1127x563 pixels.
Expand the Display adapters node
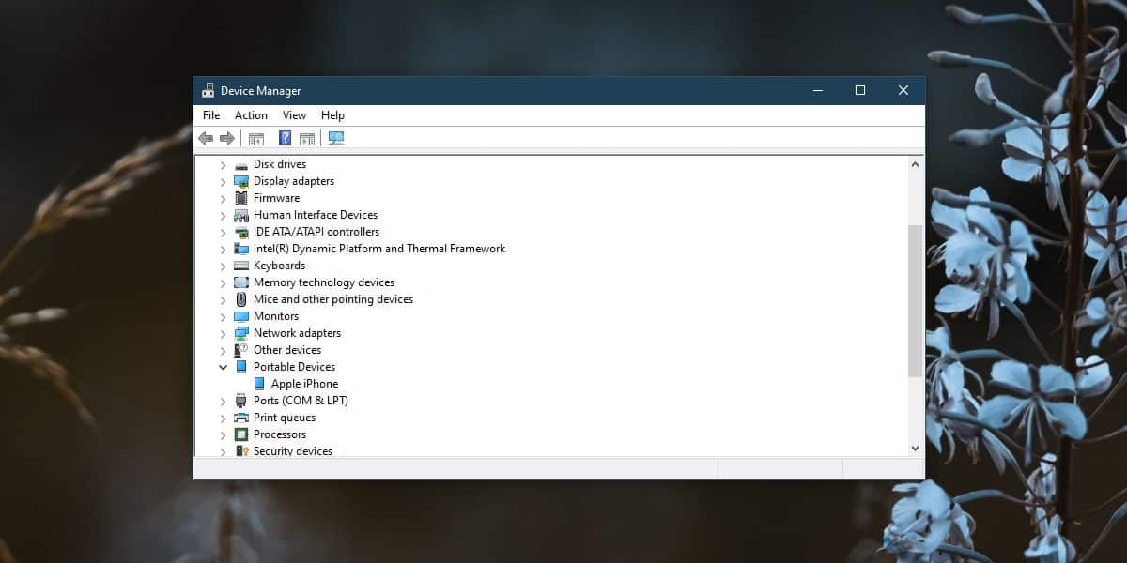click(223, 181)
